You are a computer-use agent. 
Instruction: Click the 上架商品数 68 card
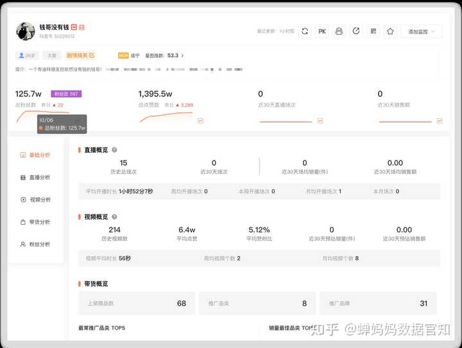pyautogui.click(x=137, y=304)
